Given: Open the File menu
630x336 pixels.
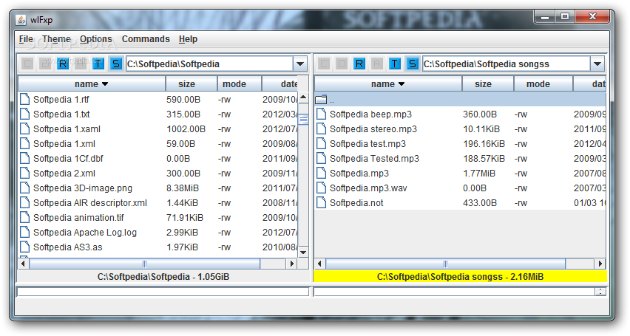Looking at the screenshot, I should [26, 39].
